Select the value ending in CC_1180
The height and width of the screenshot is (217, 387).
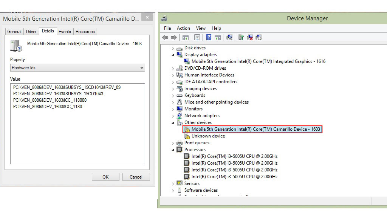coord(48,107)
